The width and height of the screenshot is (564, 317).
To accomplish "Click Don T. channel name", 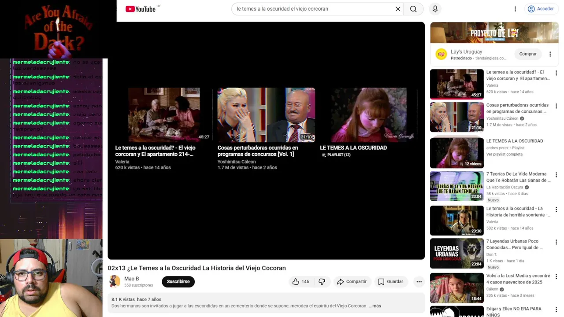I will click(491, 254).
